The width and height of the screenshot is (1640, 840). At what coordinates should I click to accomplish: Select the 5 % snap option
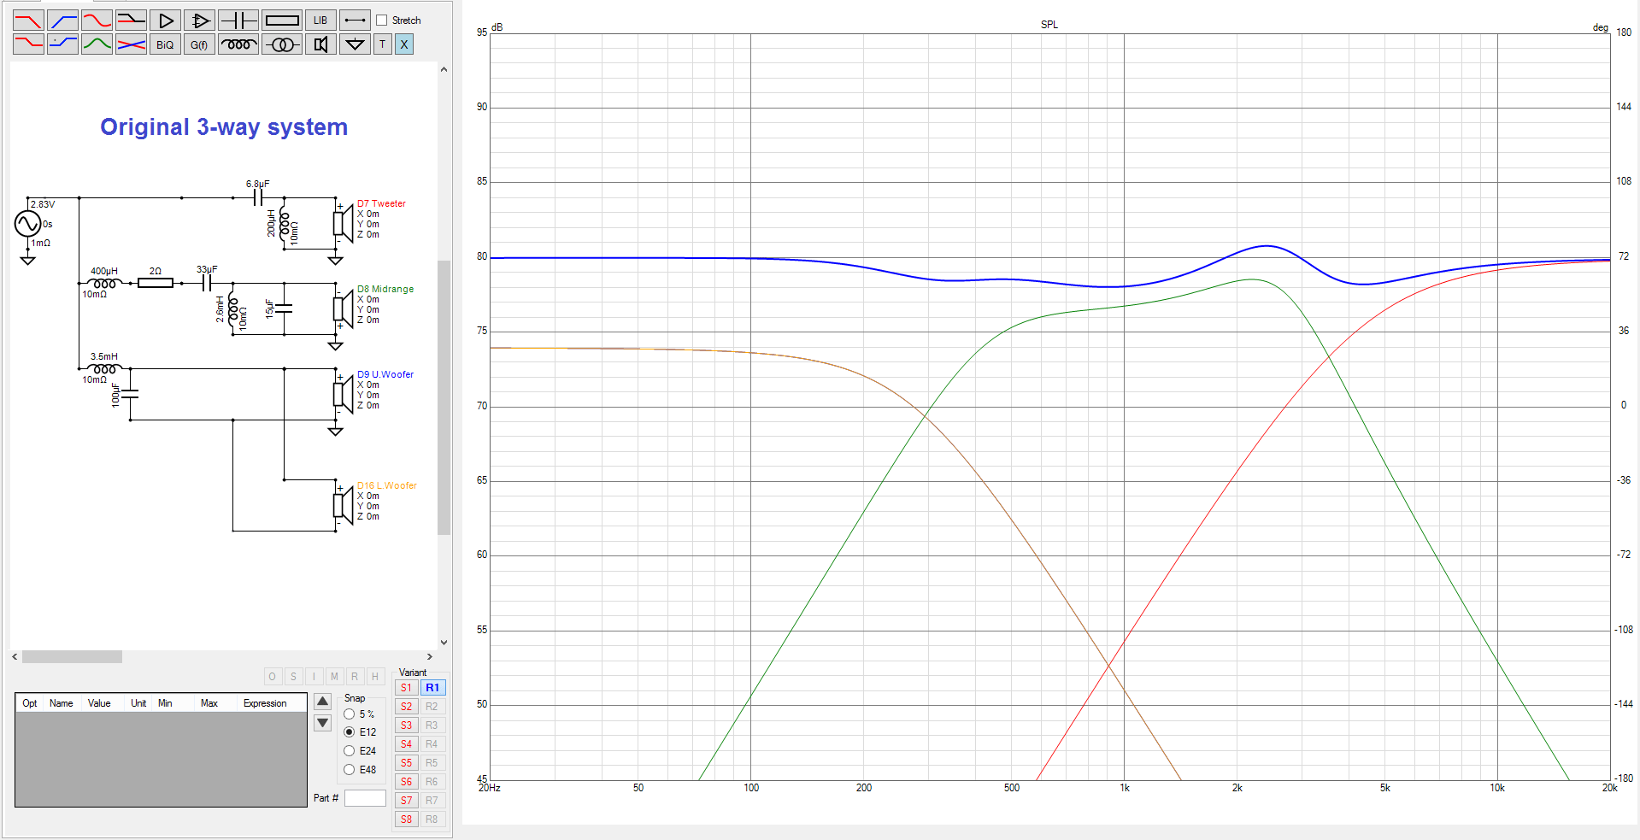(349, 714)
